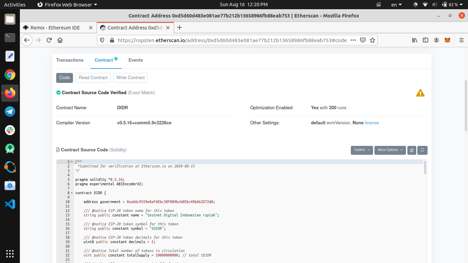Collapse the comment fold at line 1

(x=72, y=162)
